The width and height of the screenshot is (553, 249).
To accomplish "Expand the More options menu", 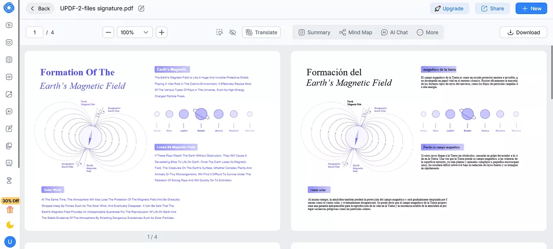I will [428, 32].
